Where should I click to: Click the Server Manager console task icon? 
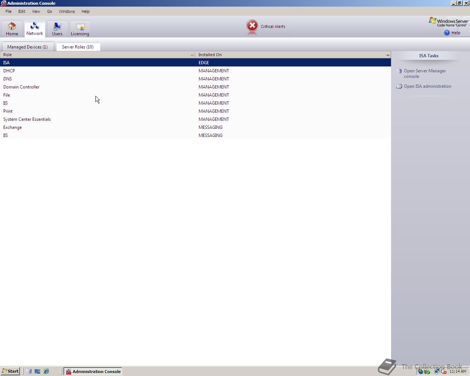(x=399, y=71)
